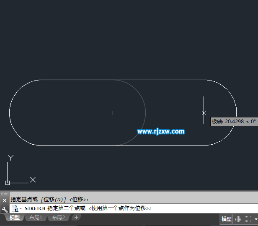Screen dimensions: 258x226
Task: Expand snap settings dropdown arrow
Action: pos(256,219)
